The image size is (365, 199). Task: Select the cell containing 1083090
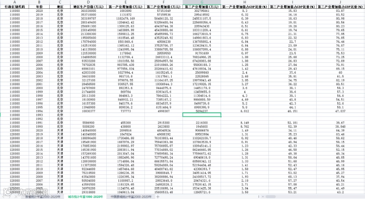[126, 11]
